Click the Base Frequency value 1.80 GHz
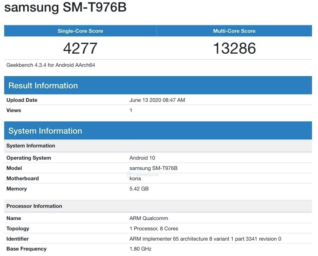The width and height of the screenshot is (318, 256). click(141, 248)
